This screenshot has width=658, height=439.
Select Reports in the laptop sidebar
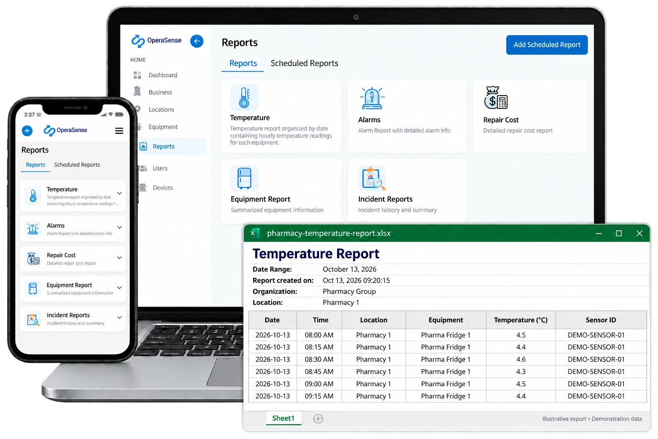[x=173, y=146]
